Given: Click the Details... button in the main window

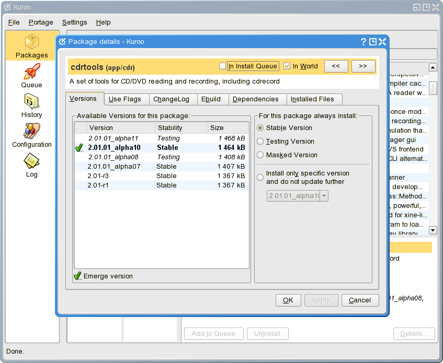Looking at the screenshot, I should [414, 334].
